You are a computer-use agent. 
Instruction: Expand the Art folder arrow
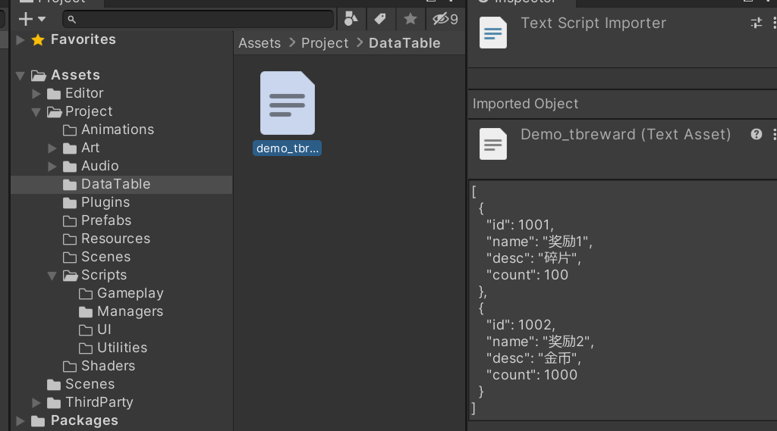(x=52, y=148)
